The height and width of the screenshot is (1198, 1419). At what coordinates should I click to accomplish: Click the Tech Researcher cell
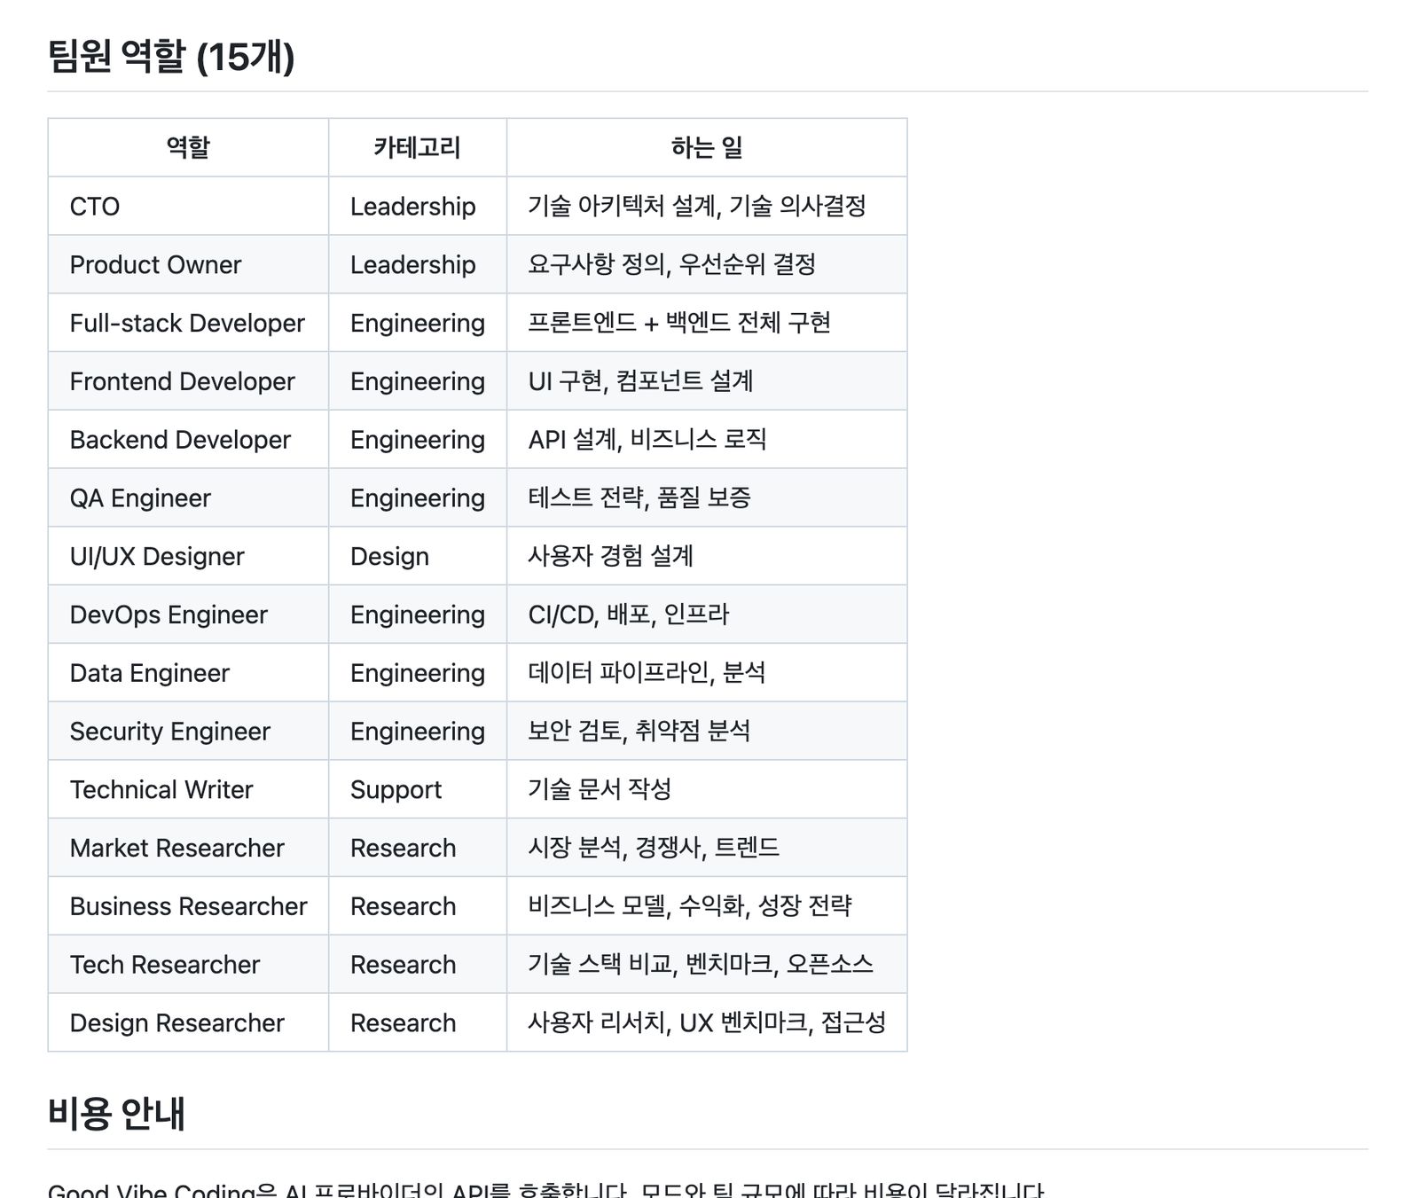pyautogui.click(x=188, y=965)
